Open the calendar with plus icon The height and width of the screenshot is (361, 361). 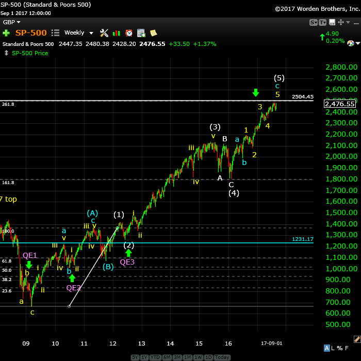point(141,33)
